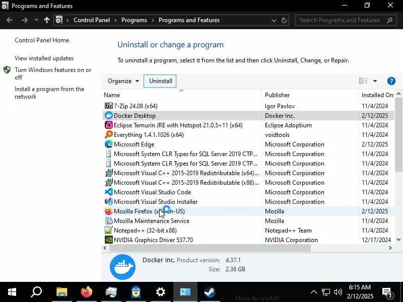Viewport: 403px width, 302px height.
Task: Sort by the Installed On column header
Action: [x=377, y=95]
